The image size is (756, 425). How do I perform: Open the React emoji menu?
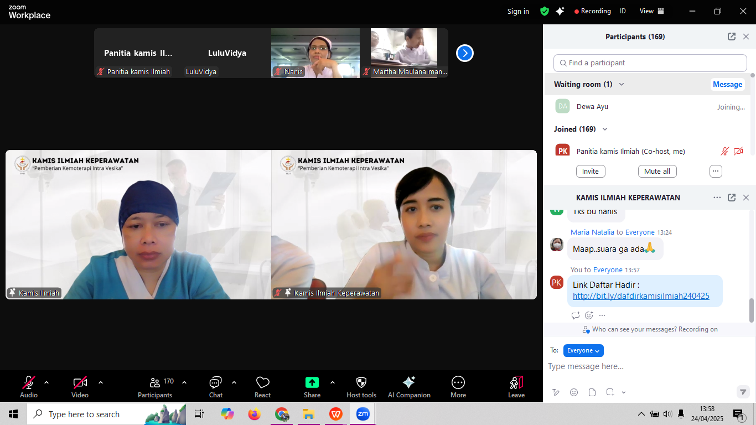262,382
